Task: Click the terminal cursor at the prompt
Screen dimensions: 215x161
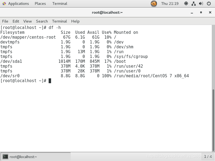Action: tap(50, 81)
